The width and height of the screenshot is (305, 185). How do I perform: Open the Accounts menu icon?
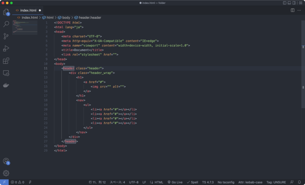coord(6,161)
